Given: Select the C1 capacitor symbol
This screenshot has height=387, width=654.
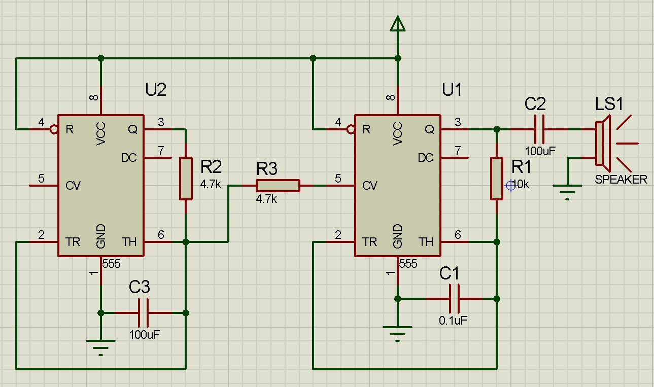Looking at the screenshot, I should click(454, 299).
